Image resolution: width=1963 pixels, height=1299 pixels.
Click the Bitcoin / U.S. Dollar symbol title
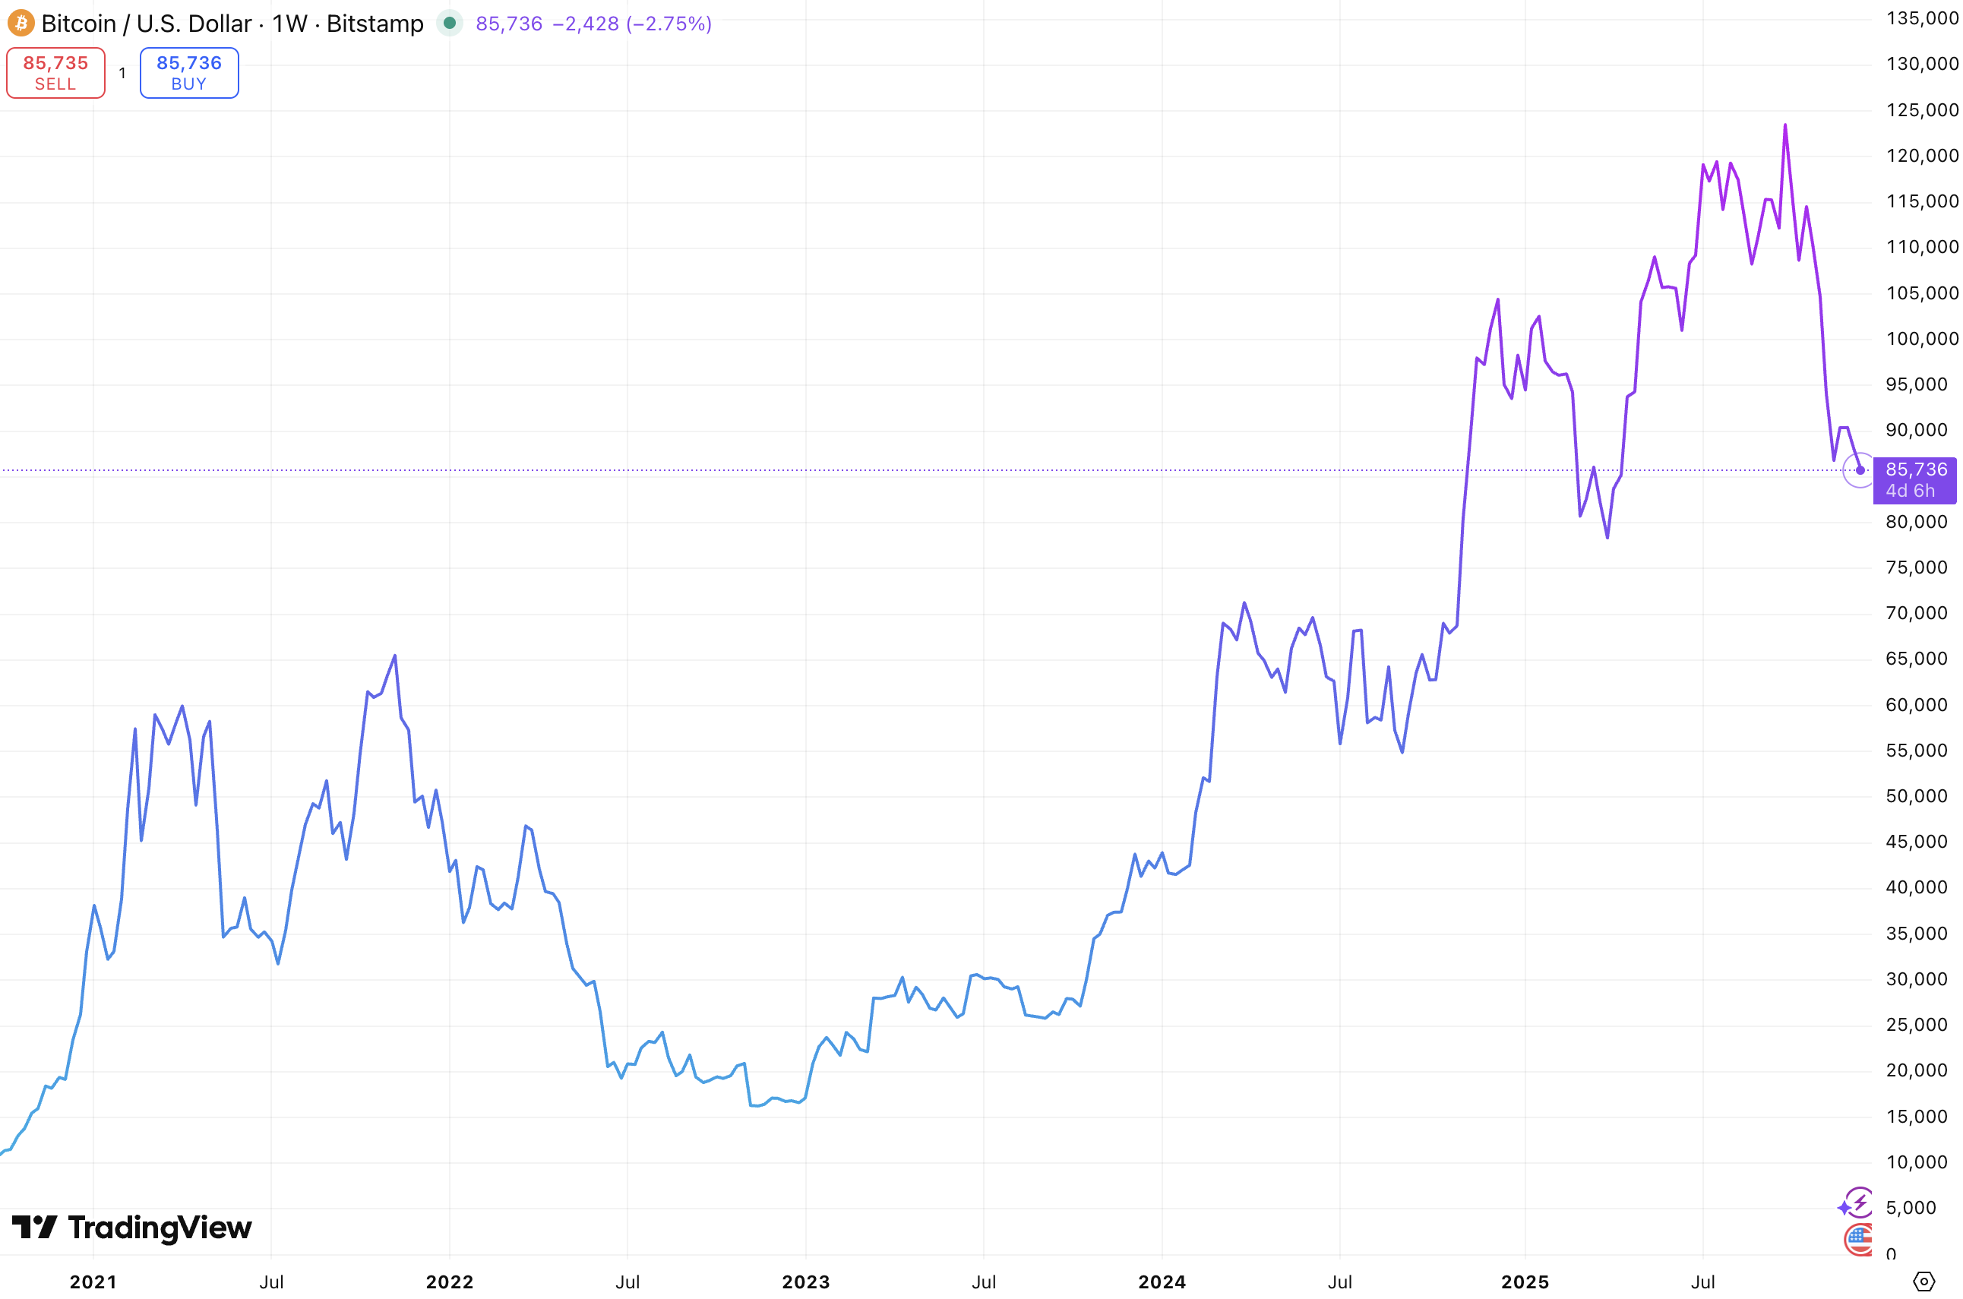pos(147,24)
